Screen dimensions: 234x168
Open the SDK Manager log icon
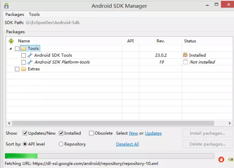[230, 160]
